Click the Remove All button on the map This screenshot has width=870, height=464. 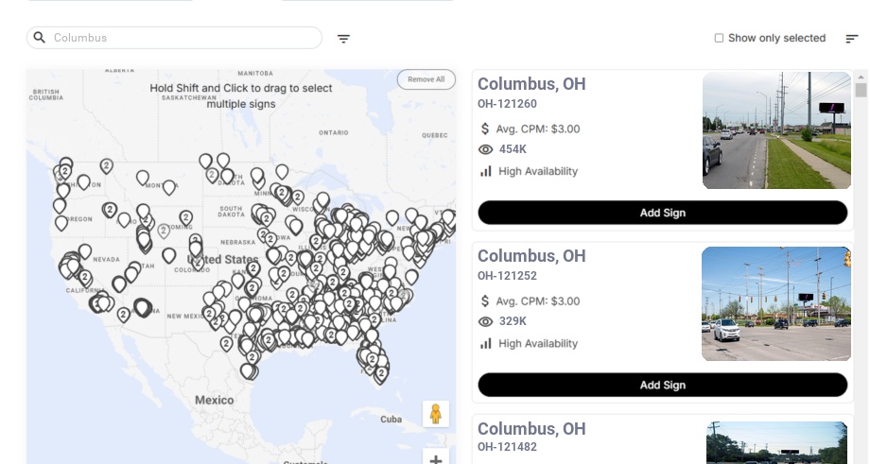(426, 79)
